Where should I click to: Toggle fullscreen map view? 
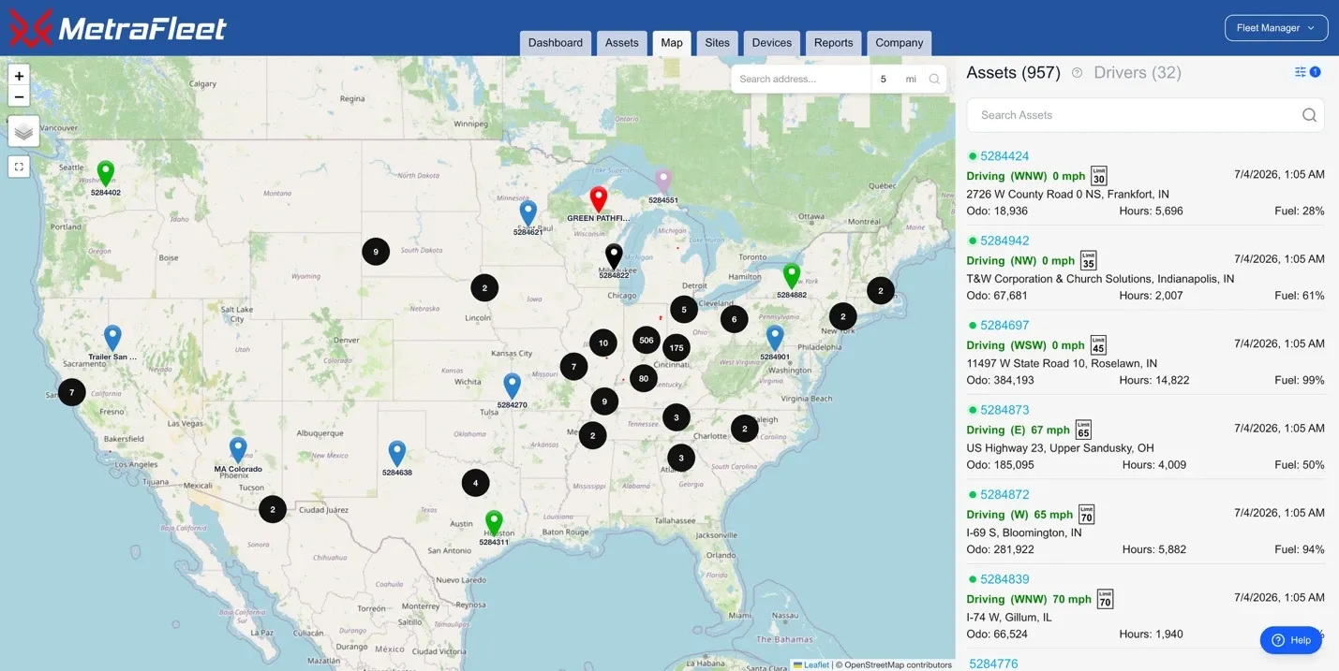(x=19, y=167)
